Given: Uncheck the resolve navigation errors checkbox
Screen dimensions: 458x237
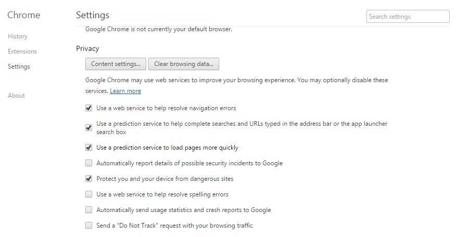Looking at the screenshot, I should (x=88, y=108).
